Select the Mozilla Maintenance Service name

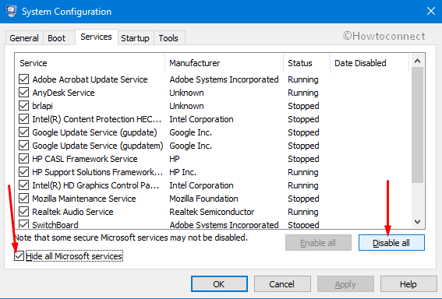(x=84, y=199)
